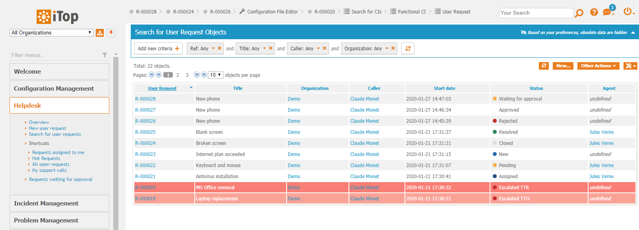The width and height of the screenshot is (639, 230).
Task: Open the All Organizations dropdown
Action: 51,32
